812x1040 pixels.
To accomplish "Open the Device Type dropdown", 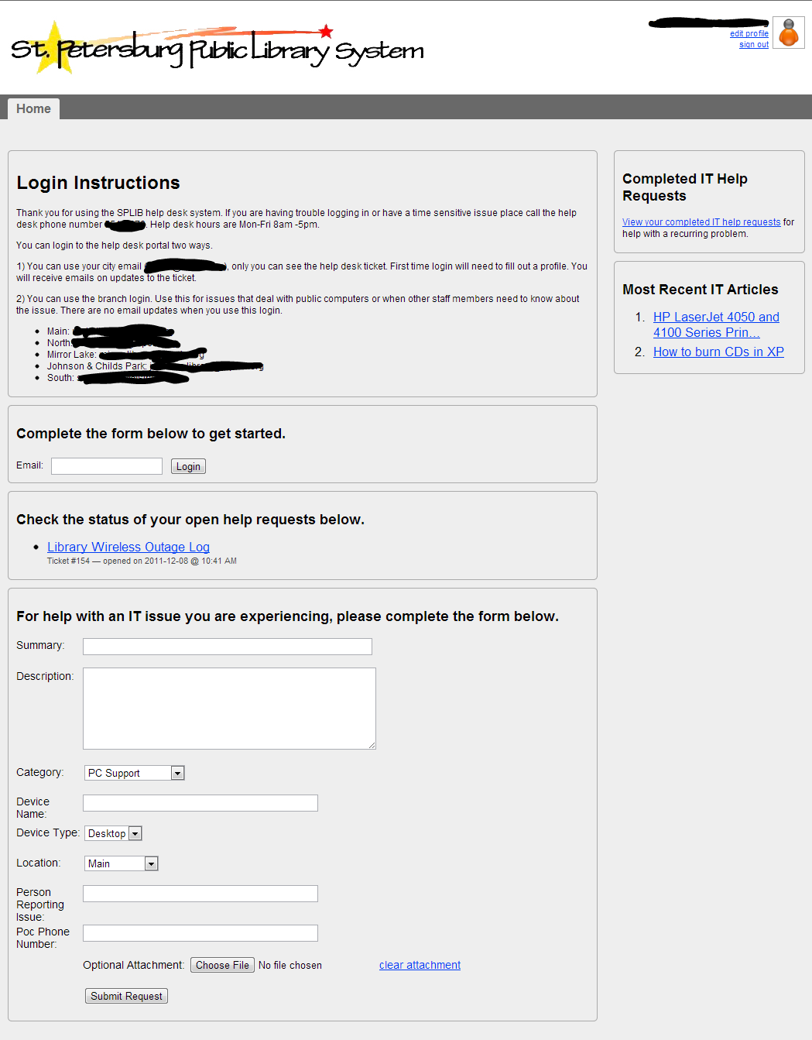I will pos(113,833).
